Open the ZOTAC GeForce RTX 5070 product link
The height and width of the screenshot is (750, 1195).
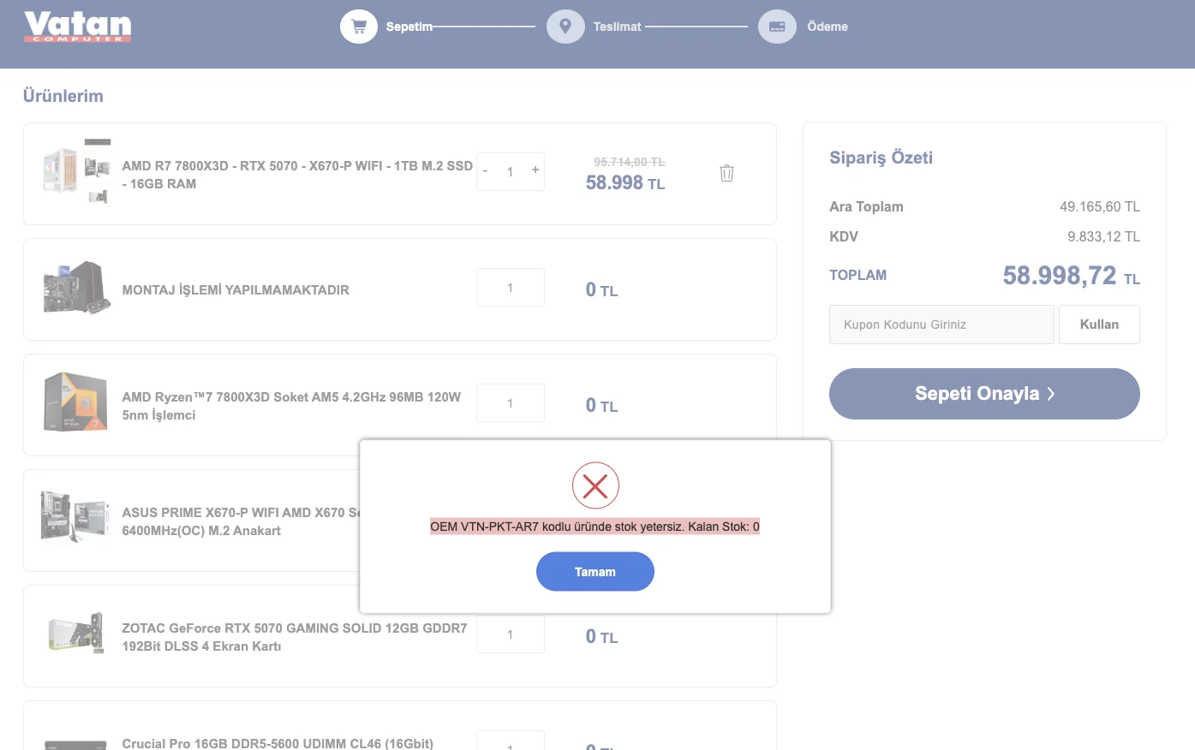click(294, 637)
